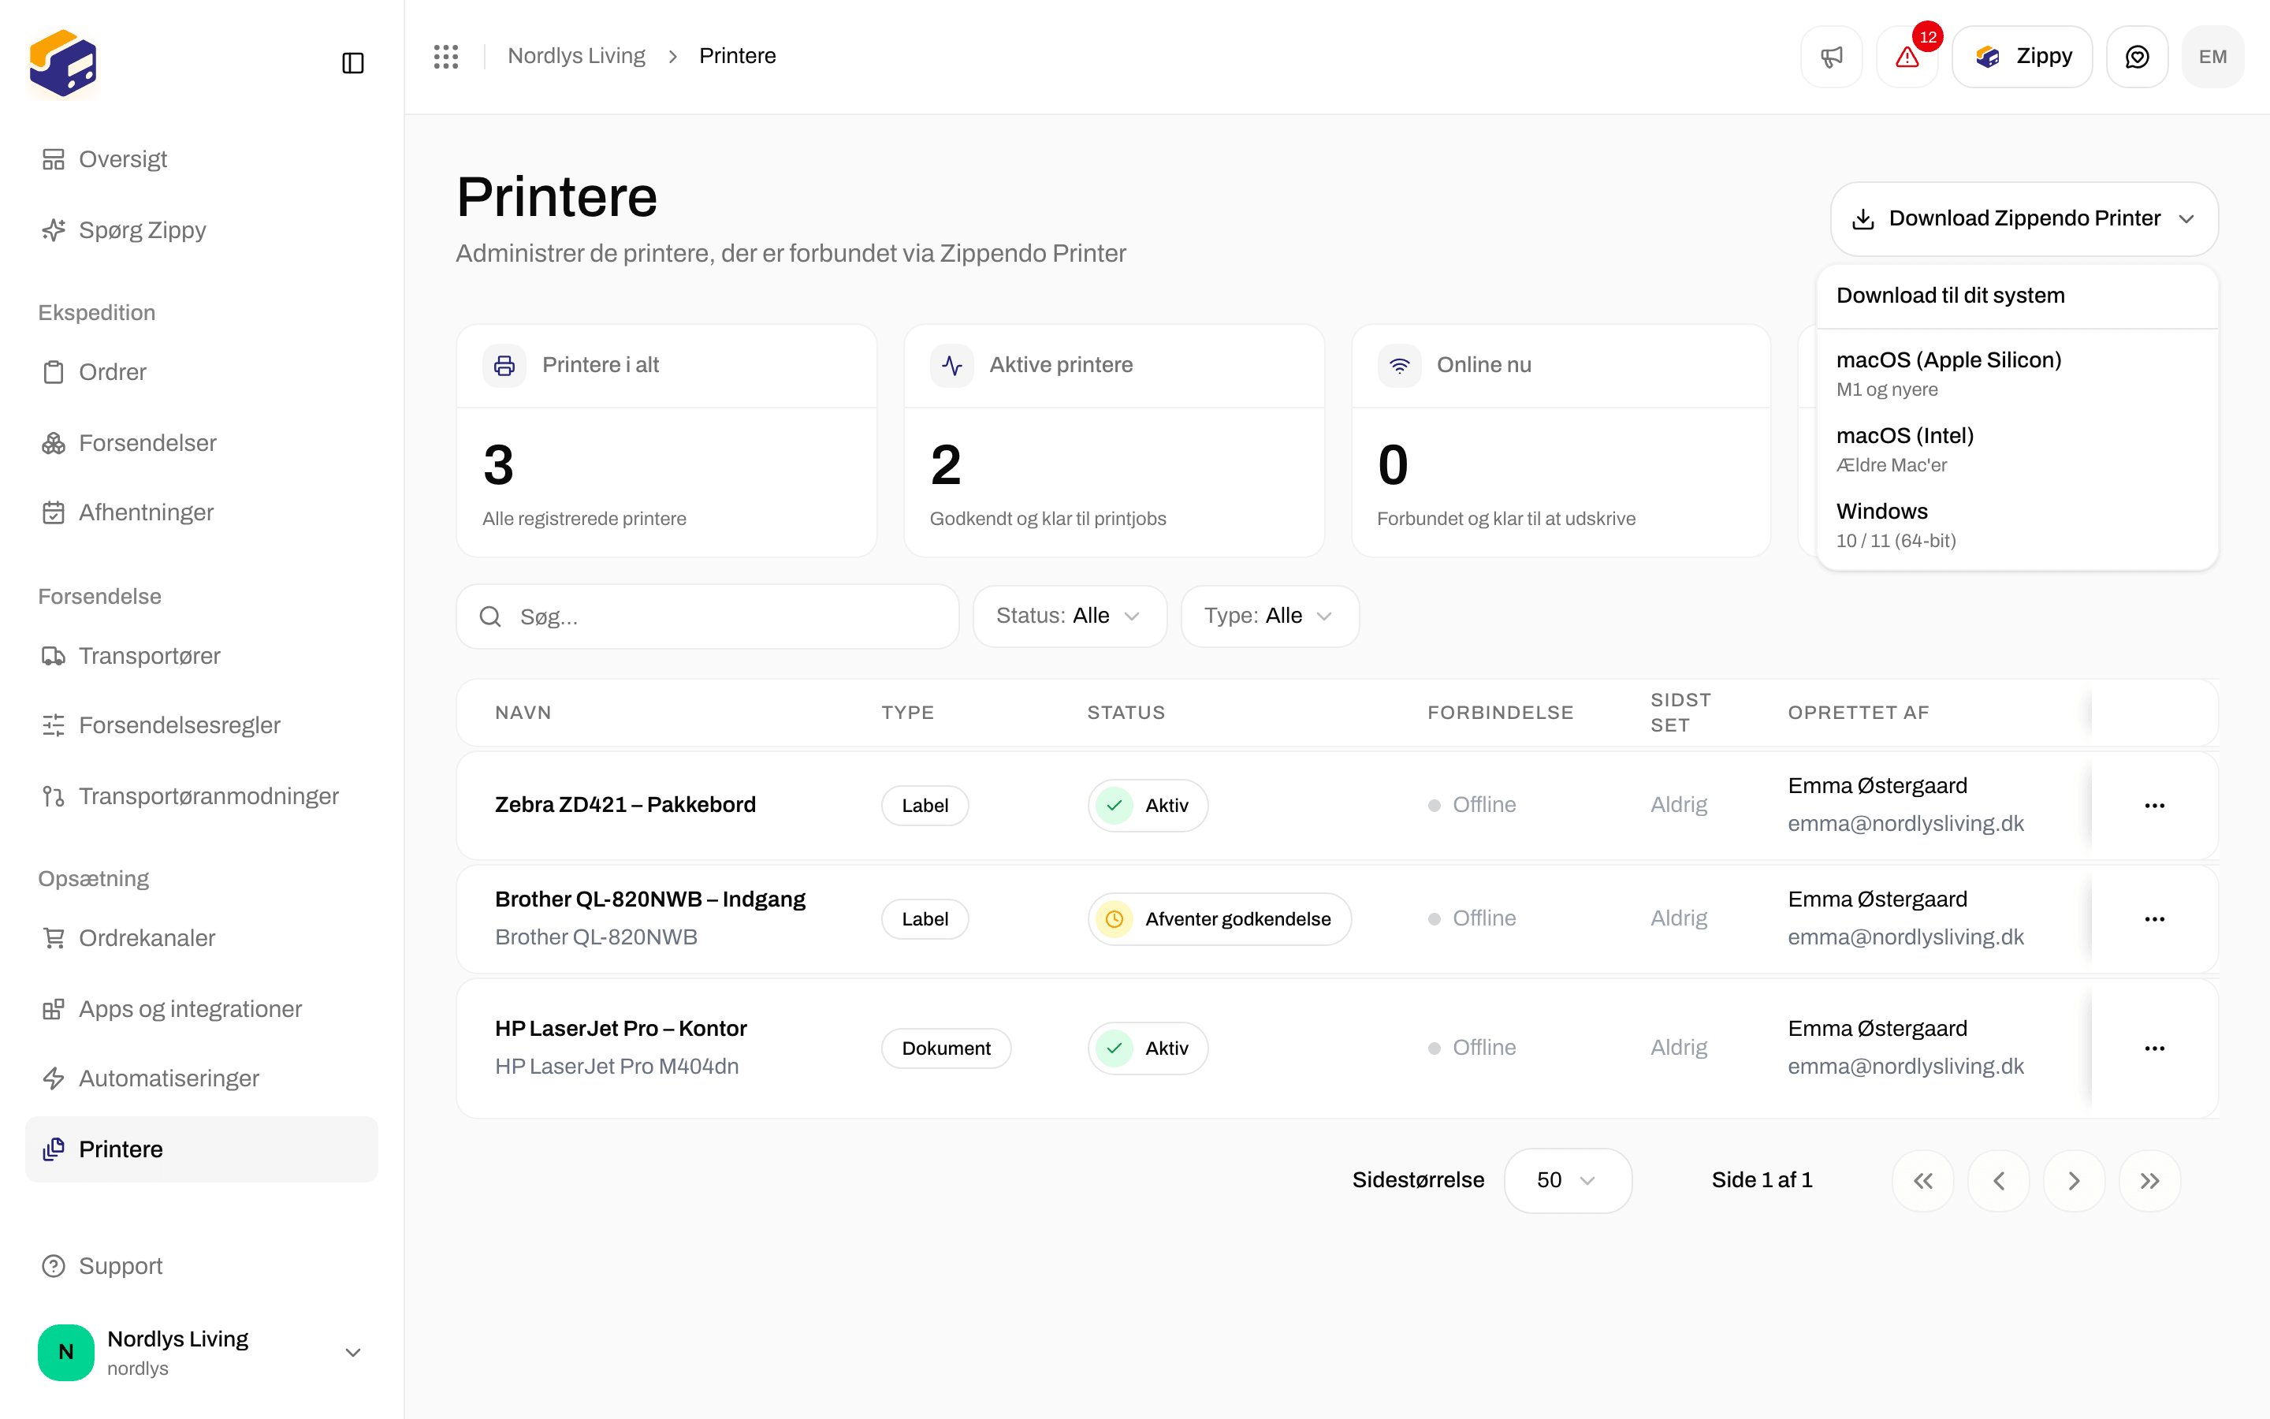Open row actions for HP LaserJet Pro – Kontor

pos(2155,1048)
